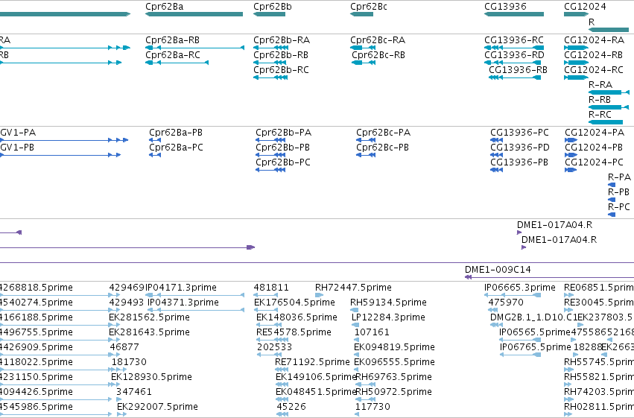The height and width of the screenshot is (418, 634).
Task: Select transcript Cpr62Bb-RC label
Action: point(281,70)
